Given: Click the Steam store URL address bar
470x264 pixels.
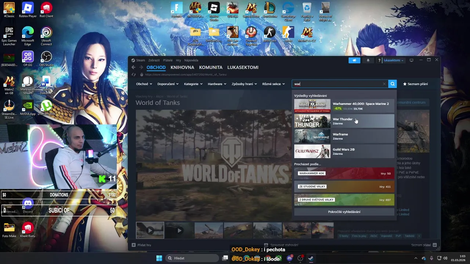Looking at the screenshot, I should 186,74.
